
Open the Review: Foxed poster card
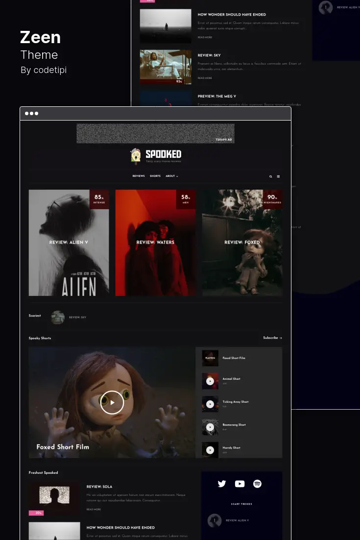pyautogui.click(x=242, y=243)
